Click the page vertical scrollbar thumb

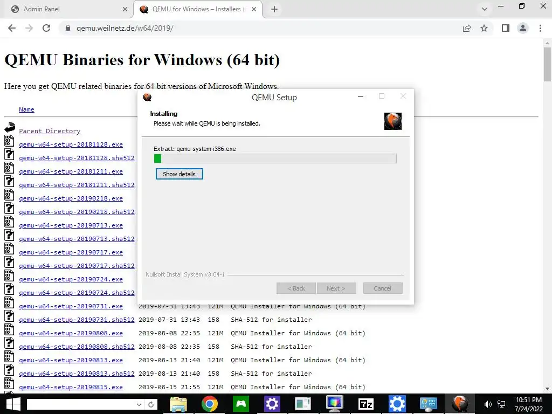[547, 65]
